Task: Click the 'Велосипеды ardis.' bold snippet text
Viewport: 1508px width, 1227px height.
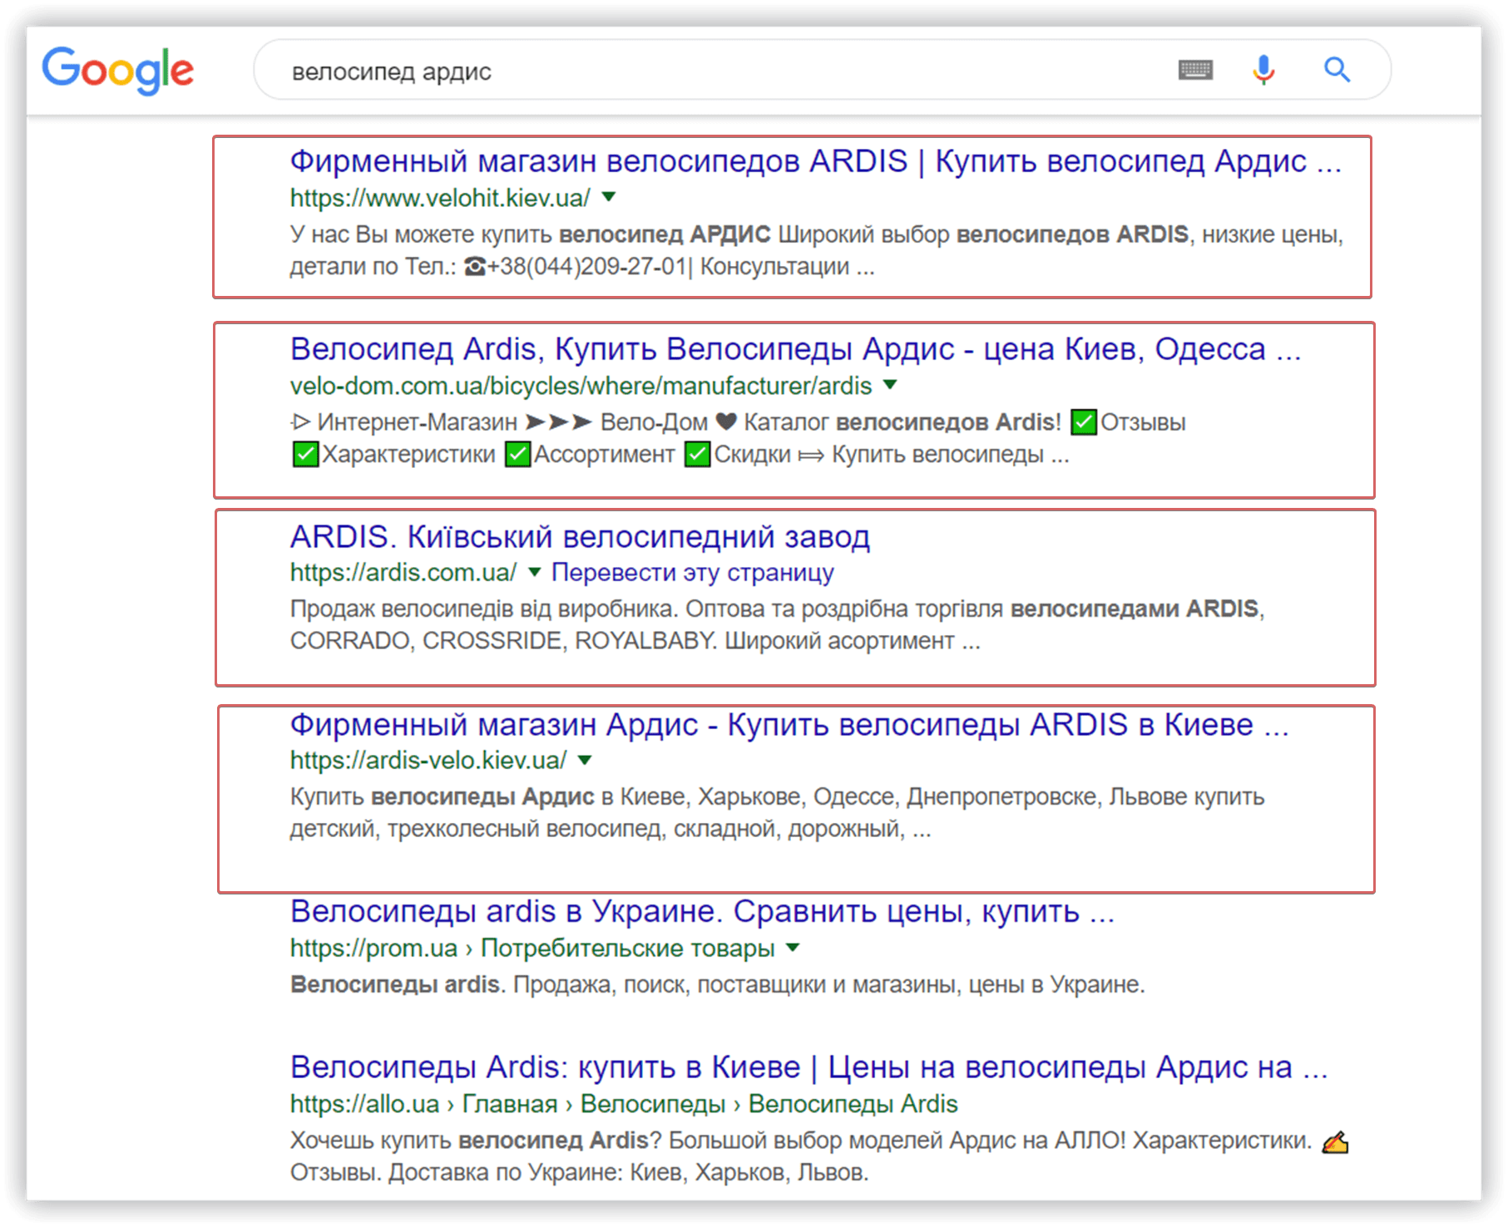Action: tap(397, 985)
